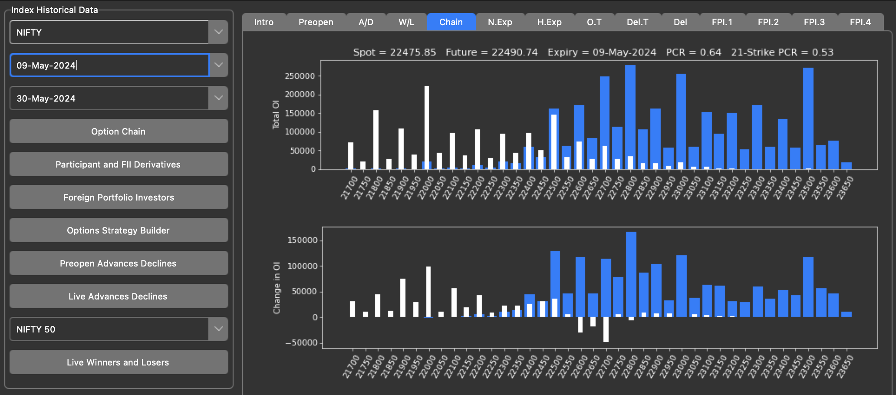
Task: Click the negative white bar at 22700 in Change in OI chart
Action: (x=606, y=329)
